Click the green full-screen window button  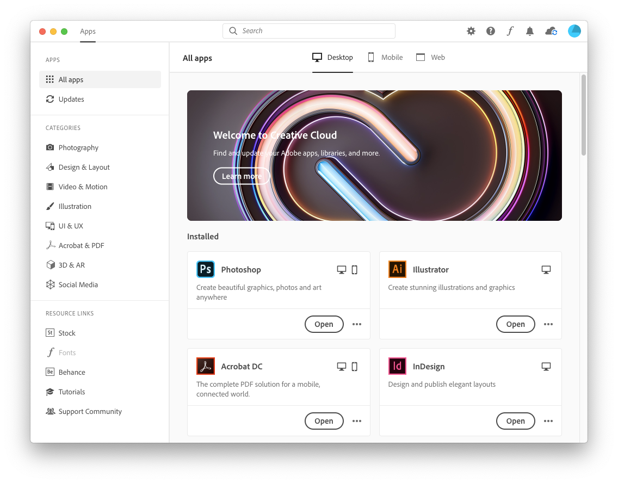click(64, 32)
